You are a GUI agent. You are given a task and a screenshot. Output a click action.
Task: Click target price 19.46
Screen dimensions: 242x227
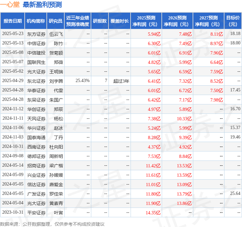point(235,137)
